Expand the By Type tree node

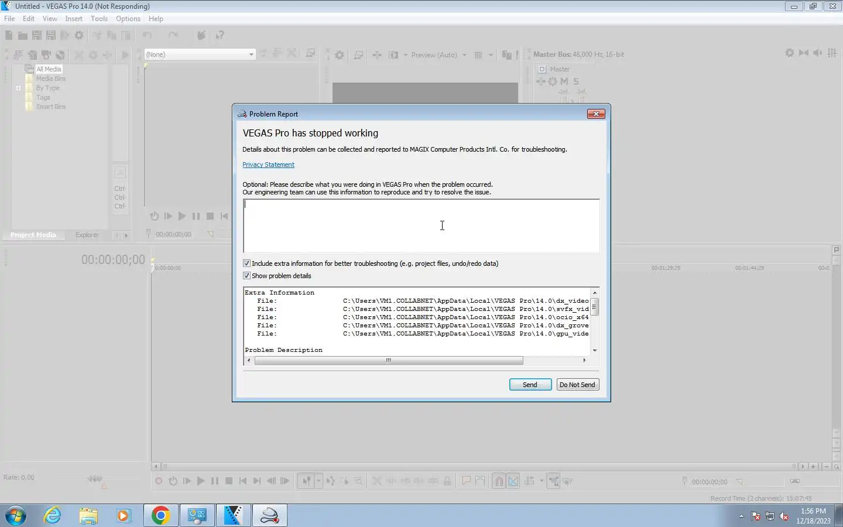pyautogui.click(x=19, y=88)
